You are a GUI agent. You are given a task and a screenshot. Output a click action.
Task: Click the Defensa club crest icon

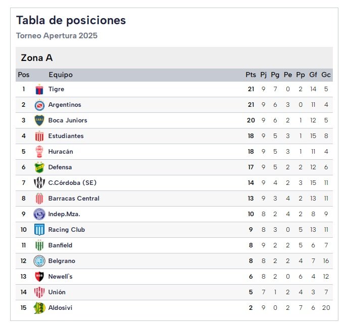tap(39, 167)
